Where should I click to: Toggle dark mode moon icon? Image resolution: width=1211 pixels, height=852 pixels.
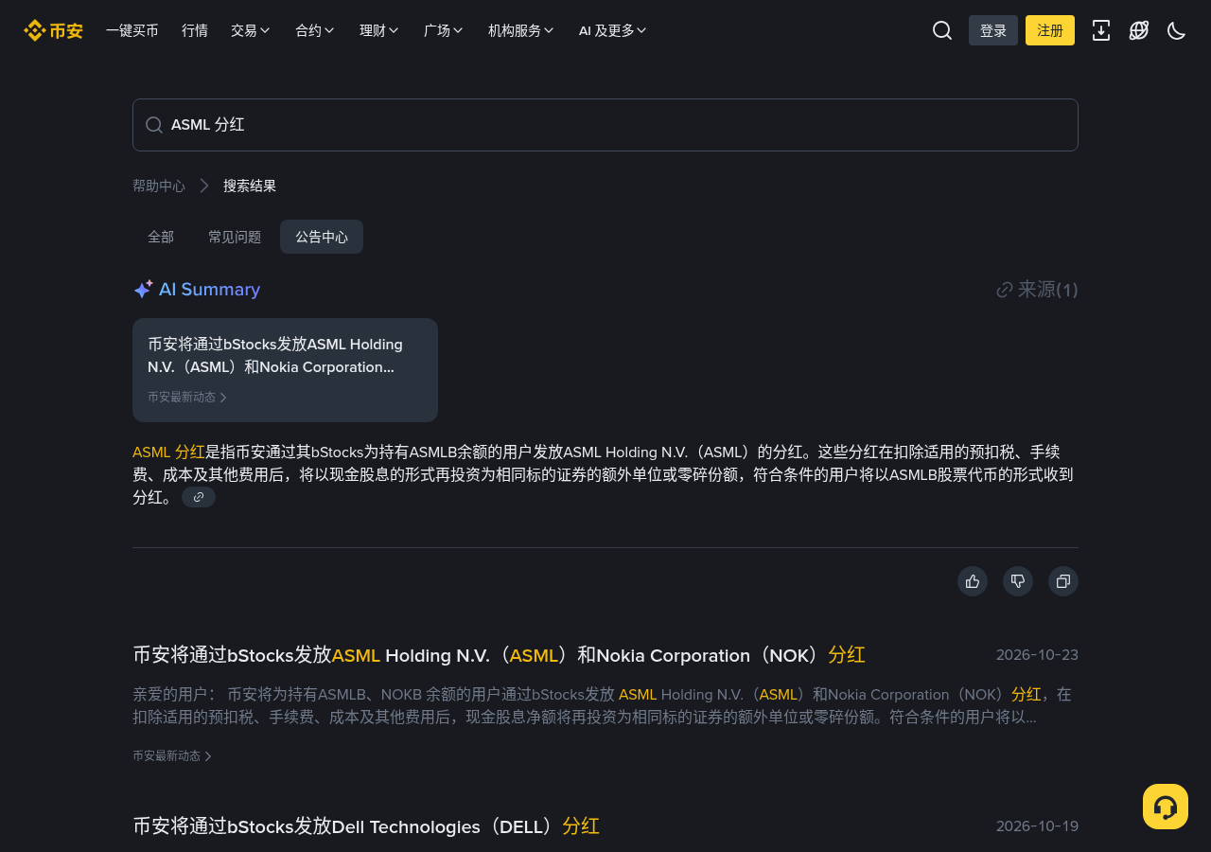[1177, 30]
